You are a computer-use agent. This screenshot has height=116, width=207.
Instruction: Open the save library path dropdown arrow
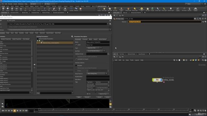(x=108, y=24)
